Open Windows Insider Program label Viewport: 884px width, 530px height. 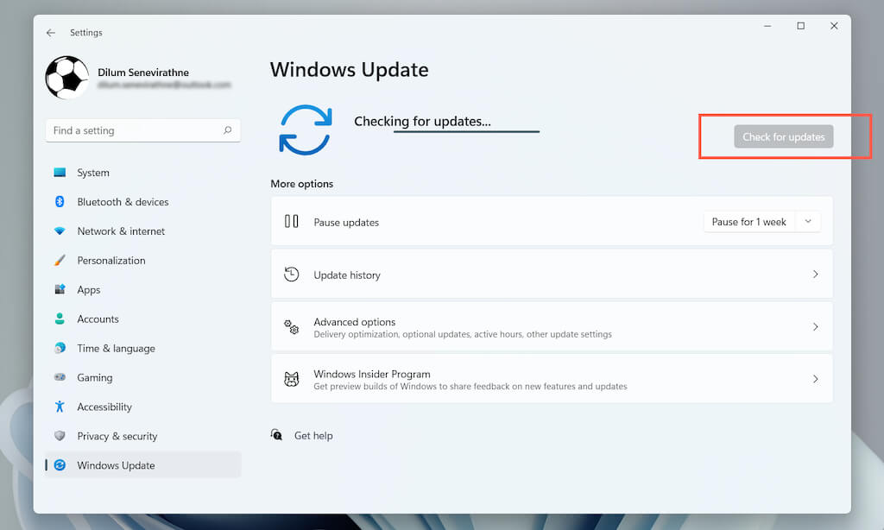click(x=371, y=374)
